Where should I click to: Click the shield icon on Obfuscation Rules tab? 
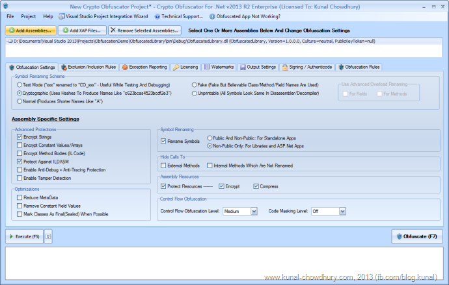pos(341,67)
